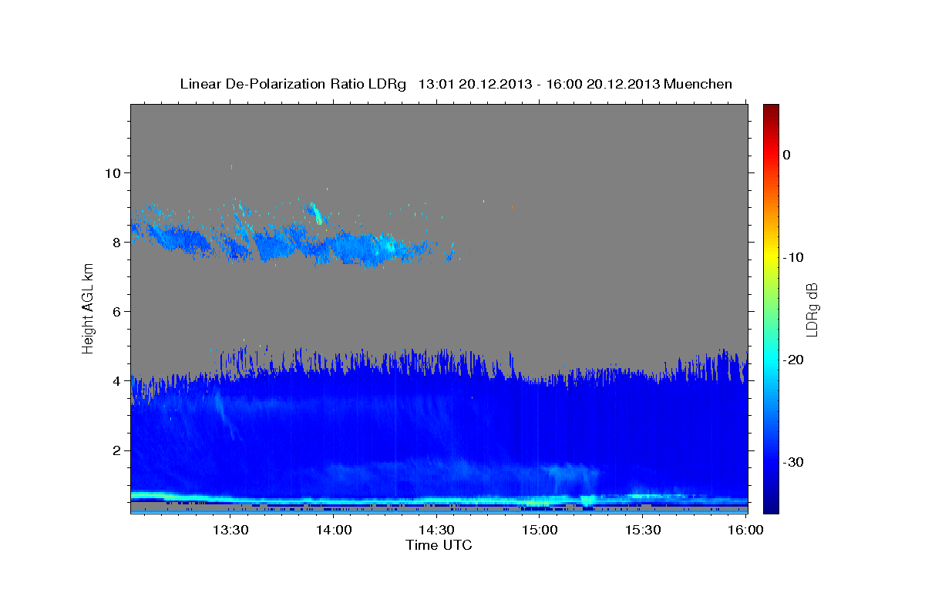Click the 13:30 time tick label

(230, 531)
